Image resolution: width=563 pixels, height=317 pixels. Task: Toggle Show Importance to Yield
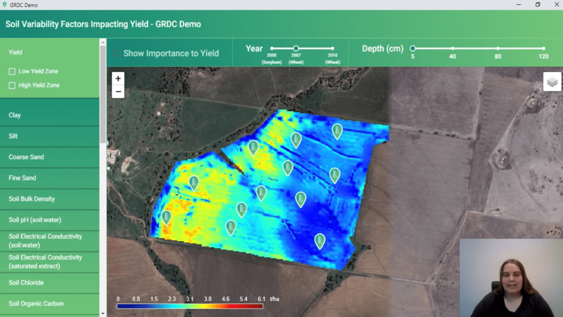pos(117,53)
